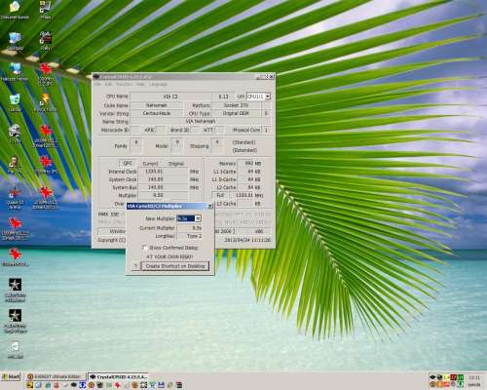This screenshot has height=390, width=487.
Task: Open the Edit menu in CrystalCPUID
Action: tap(108, 84)
